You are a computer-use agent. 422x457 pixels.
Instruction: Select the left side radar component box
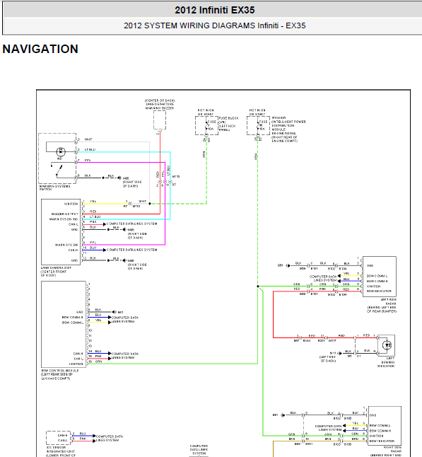(x=380, y=277)
